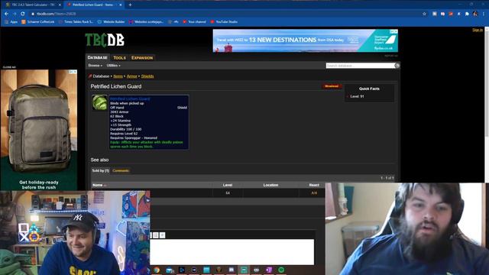Screen dimensions: 489x275
Task: Follow the Items breadcrumb link
Action: tap(118, 76)
